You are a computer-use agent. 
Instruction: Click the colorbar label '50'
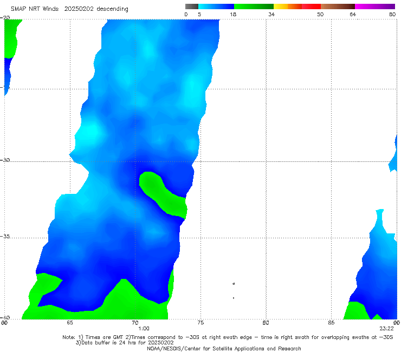click(320, 14)
